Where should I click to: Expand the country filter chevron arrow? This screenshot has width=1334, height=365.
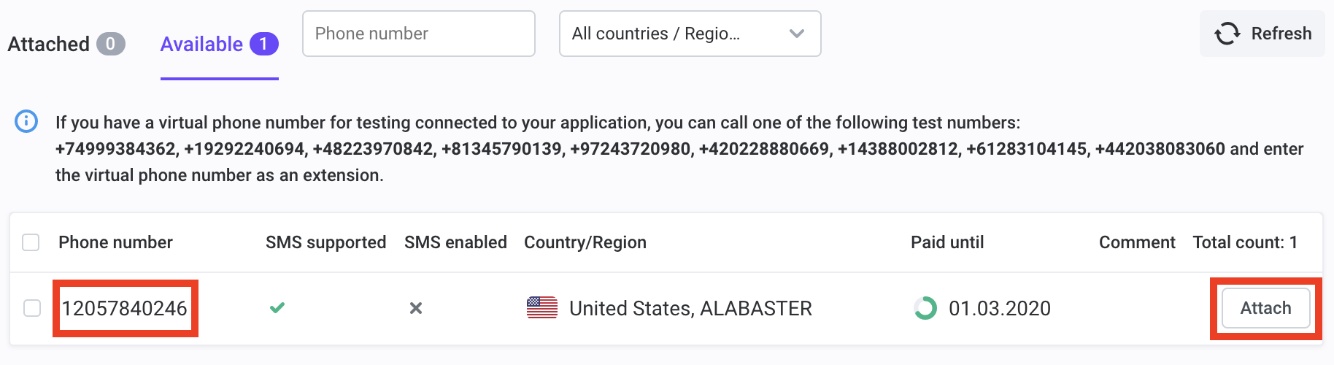coord(797,34)
